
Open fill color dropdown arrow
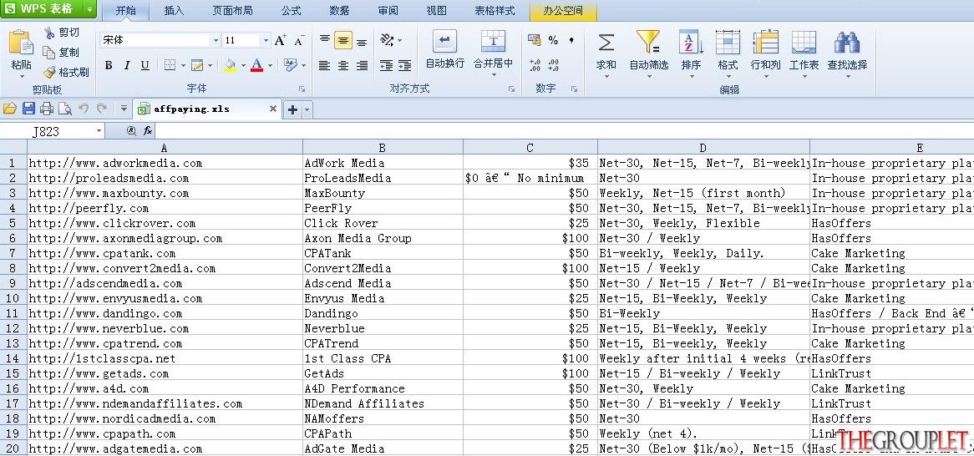(243, 65)
